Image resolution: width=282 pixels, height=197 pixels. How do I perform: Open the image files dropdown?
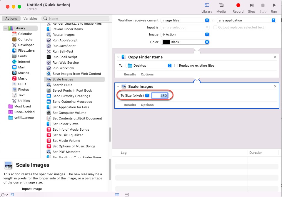pos(185,20)
